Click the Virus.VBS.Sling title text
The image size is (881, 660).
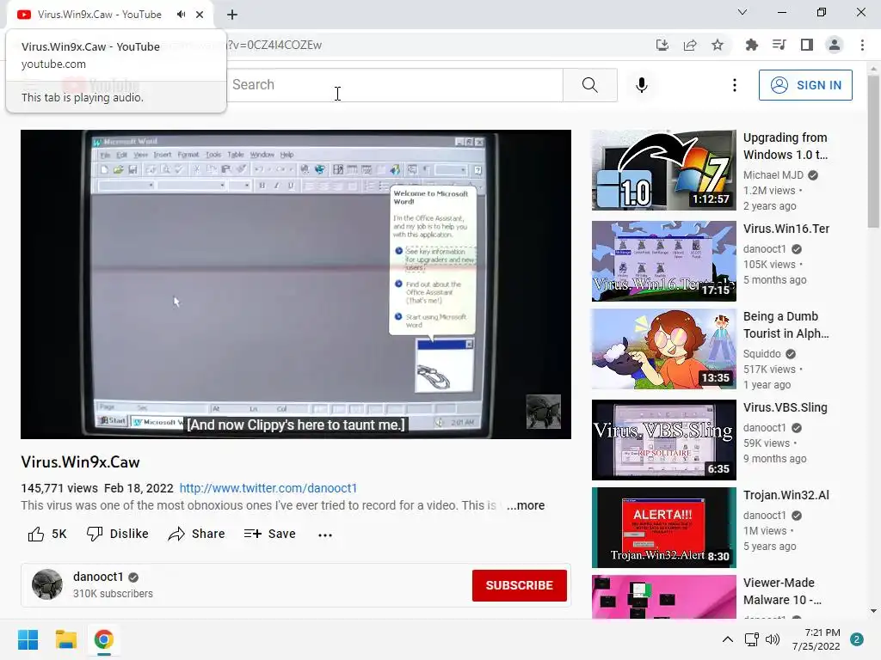click(x=785, y=407)
